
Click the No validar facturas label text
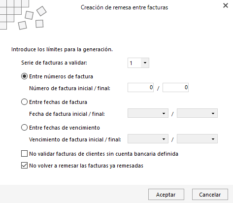[103, 154]
